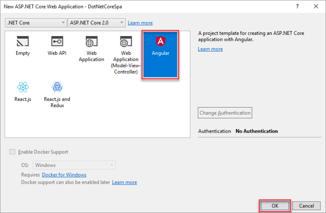The height and width of the screenshot is (213, 326).
Task: Open the Docker for Windows link
Action: point(64,175)
